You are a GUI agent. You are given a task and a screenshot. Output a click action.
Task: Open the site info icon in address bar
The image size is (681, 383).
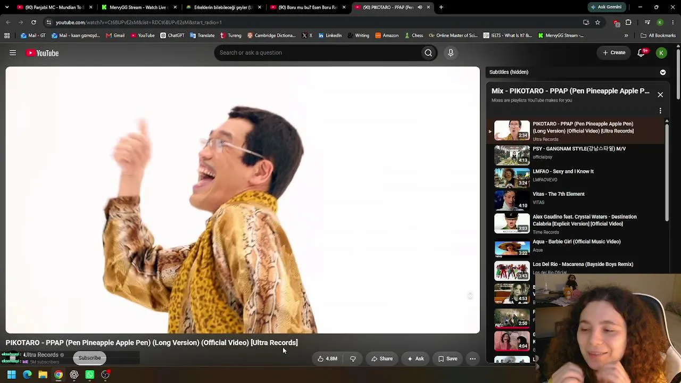point(49,22)
